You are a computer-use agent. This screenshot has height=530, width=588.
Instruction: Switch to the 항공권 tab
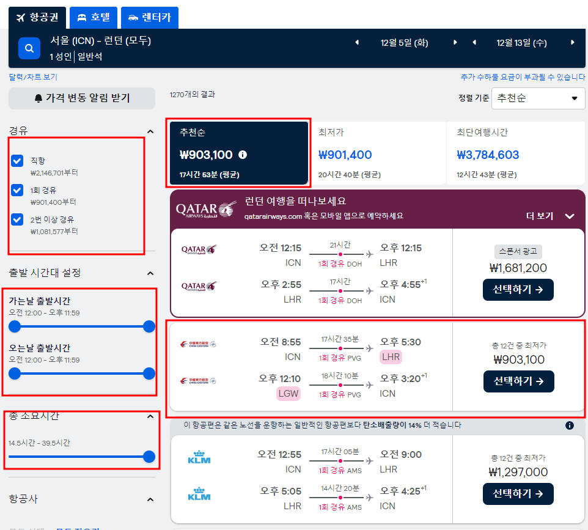click(37, 18)
